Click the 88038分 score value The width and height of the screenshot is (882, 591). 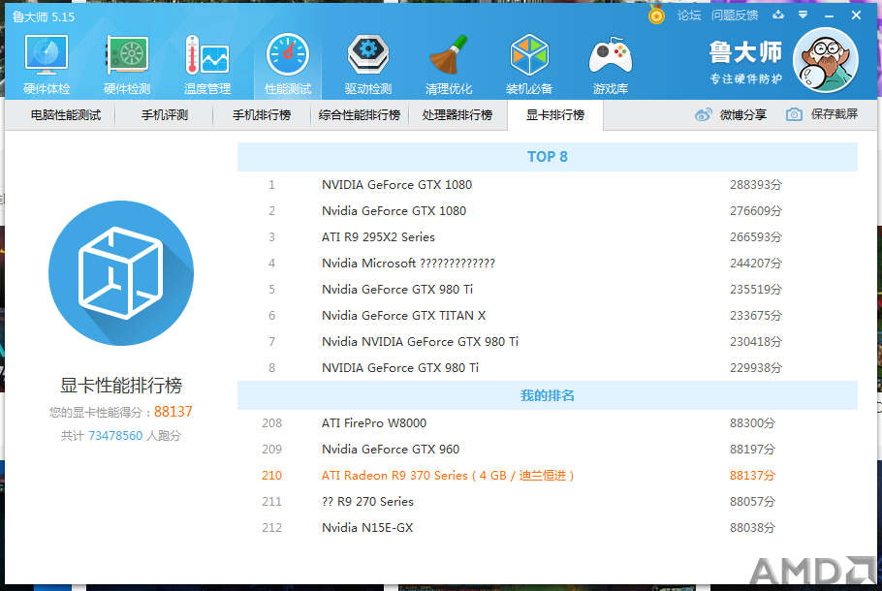(753, 527)
